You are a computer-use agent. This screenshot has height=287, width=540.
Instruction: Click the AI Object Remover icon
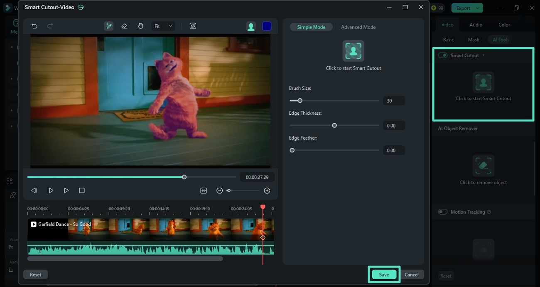coord(484,166)
